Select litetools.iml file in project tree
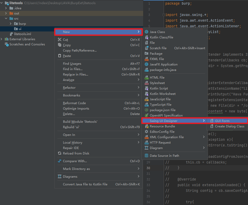The height and width of the screenshot is (205, 248). point(22,34)
